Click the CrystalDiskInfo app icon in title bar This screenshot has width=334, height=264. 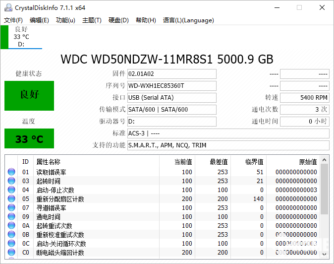click(7, 8)
